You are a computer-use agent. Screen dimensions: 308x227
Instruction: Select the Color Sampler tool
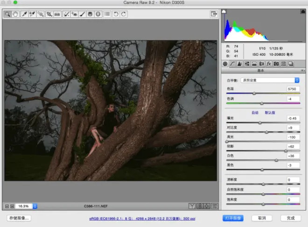(x=32, y=14)
